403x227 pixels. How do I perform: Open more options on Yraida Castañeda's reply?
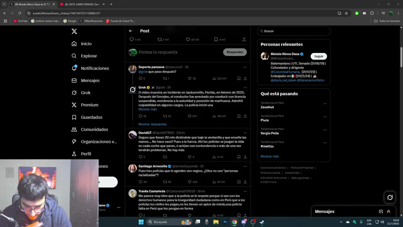[x=245, y=191]
